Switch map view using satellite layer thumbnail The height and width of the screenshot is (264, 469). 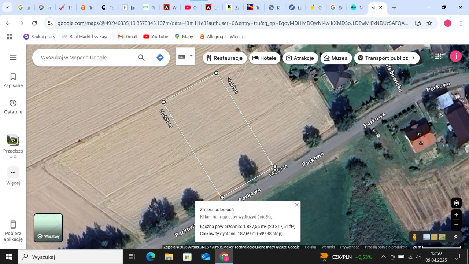tap(426, 236)
